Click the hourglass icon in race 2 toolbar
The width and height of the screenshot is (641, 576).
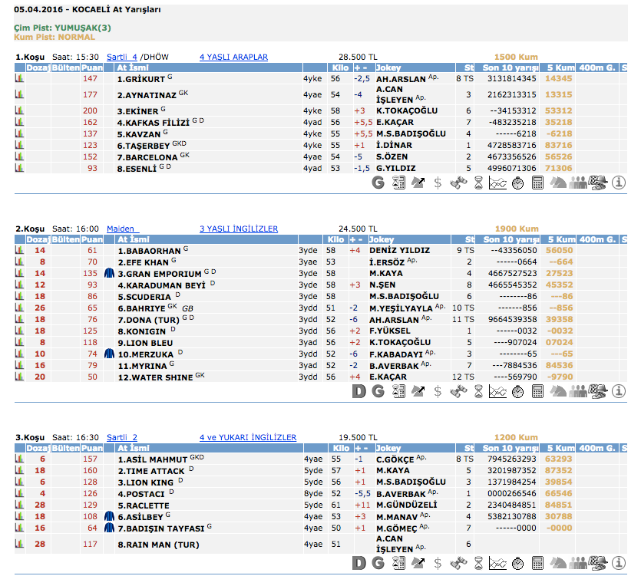pos(477,391)
